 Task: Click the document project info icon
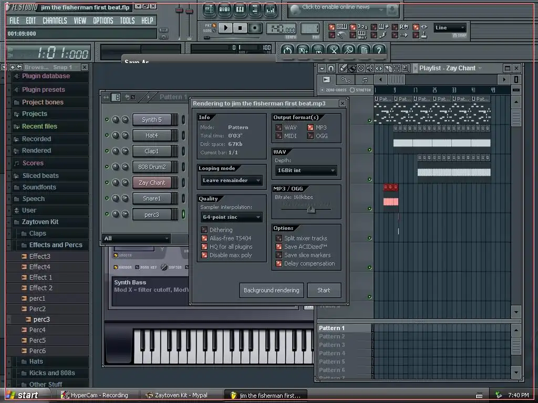(364, 50)
